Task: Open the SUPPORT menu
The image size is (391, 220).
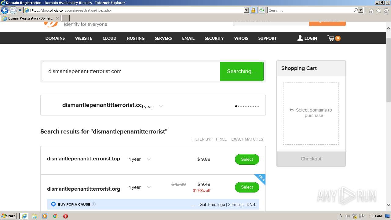Action: 267,38
